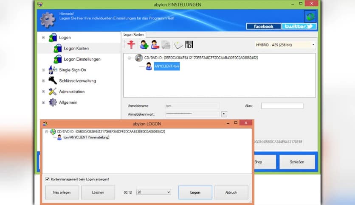Image resolution: width=355 pixels, height=205 pixels.
Task: Select the Logon label in the sidebar tree
Action: click(x=65, y=37)
